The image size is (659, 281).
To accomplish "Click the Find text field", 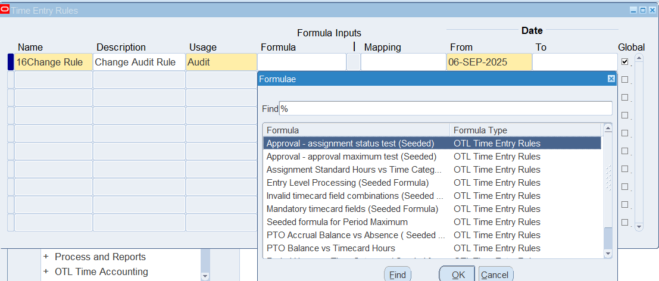I will pyautogui.click(x=445, y=108).
